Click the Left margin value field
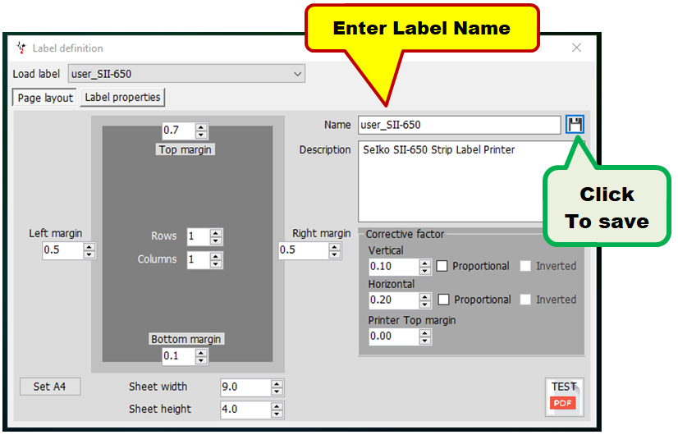 pyautogui.click(x=62, y=250)
